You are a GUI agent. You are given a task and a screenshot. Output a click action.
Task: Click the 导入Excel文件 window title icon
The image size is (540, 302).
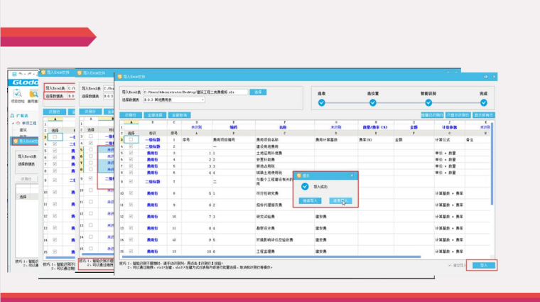point(119,75)
